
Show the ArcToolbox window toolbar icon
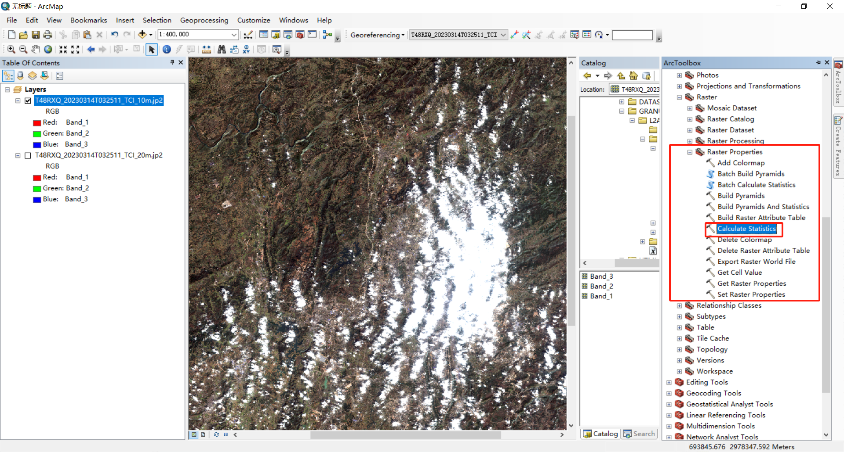(300, 35)
